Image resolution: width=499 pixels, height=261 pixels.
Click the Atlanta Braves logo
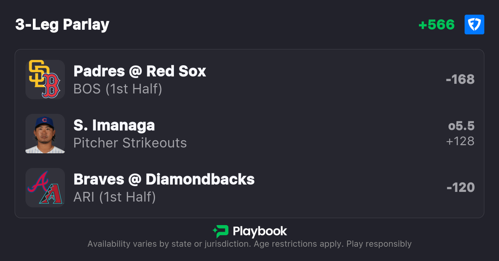pos(38,181)
